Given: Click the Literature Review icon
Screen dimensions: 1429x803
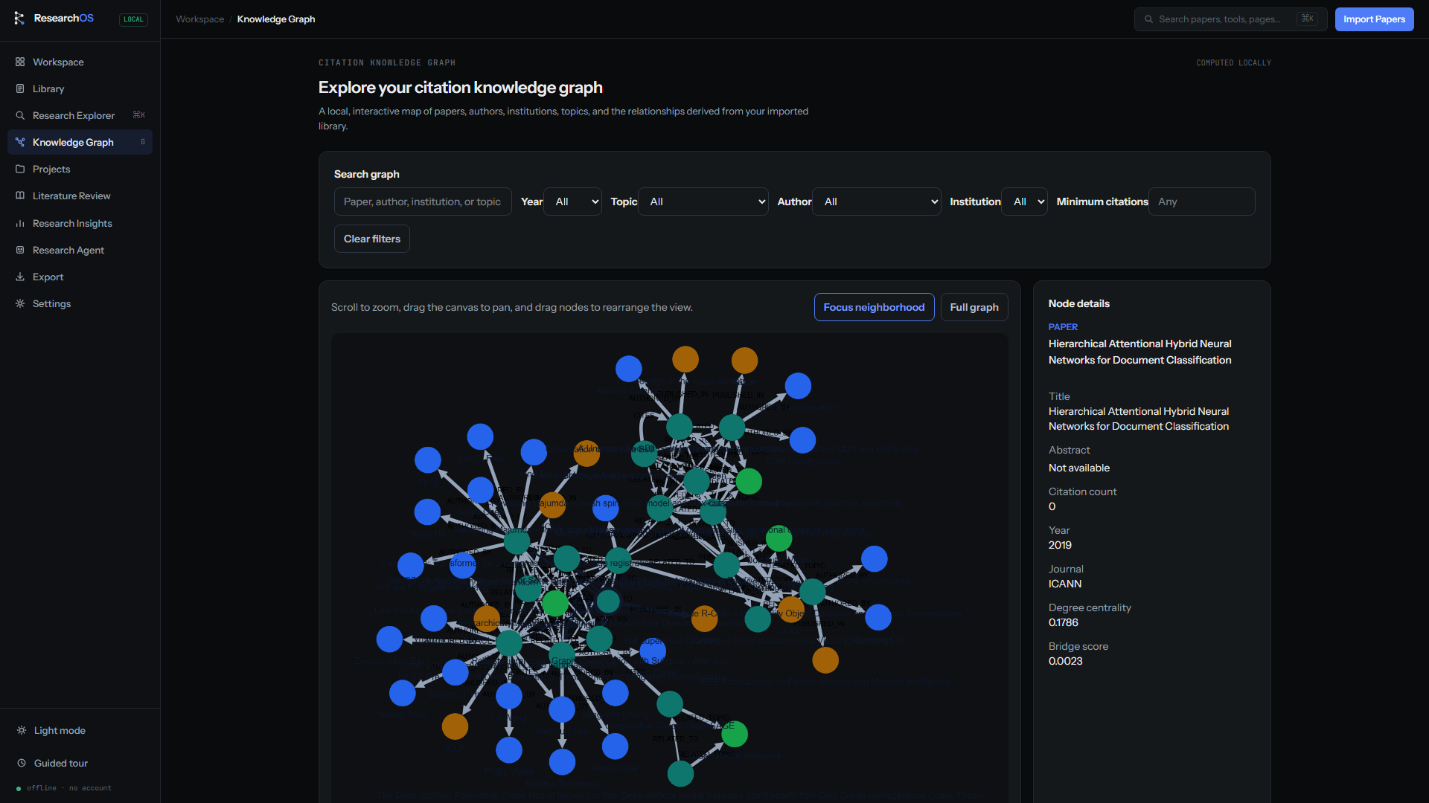Looking at the screenshot, I should click(x=20, y=196).
